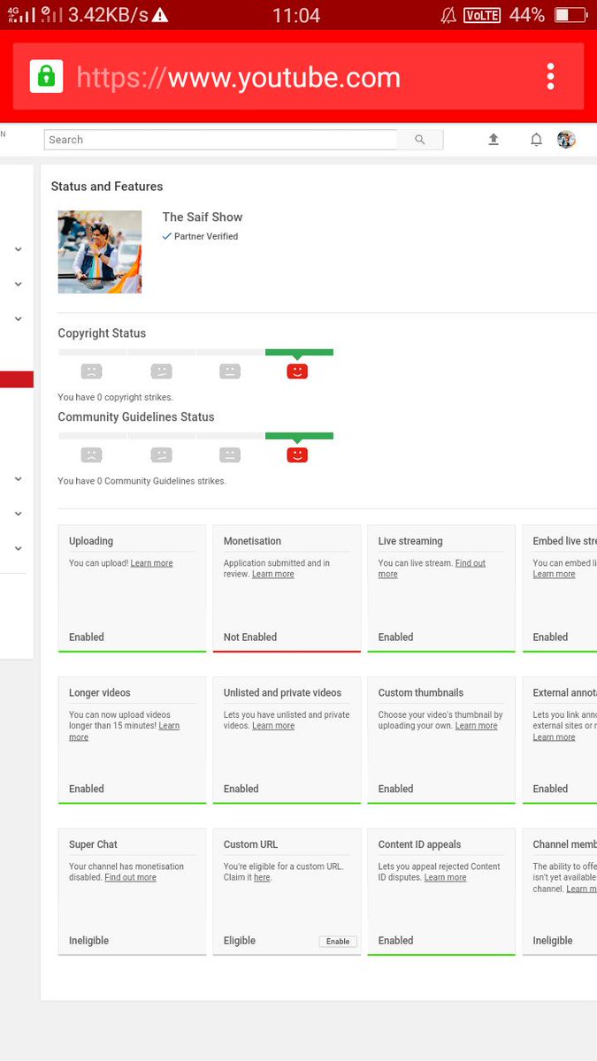Expand the bottommost sidebar chevron

point(19,548)
